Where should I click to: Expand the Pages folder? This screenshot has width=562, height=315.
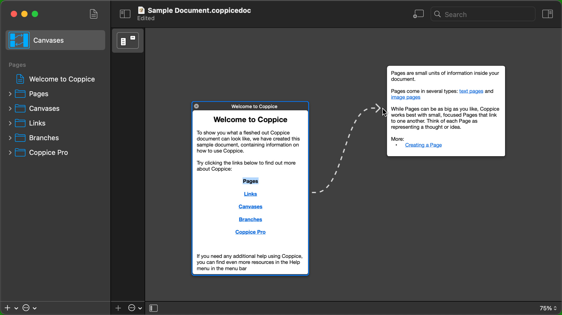pos(10,94)
